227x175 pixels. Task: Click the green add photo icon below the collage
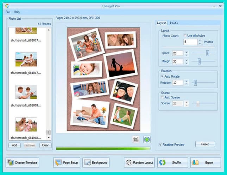point(147,140)
